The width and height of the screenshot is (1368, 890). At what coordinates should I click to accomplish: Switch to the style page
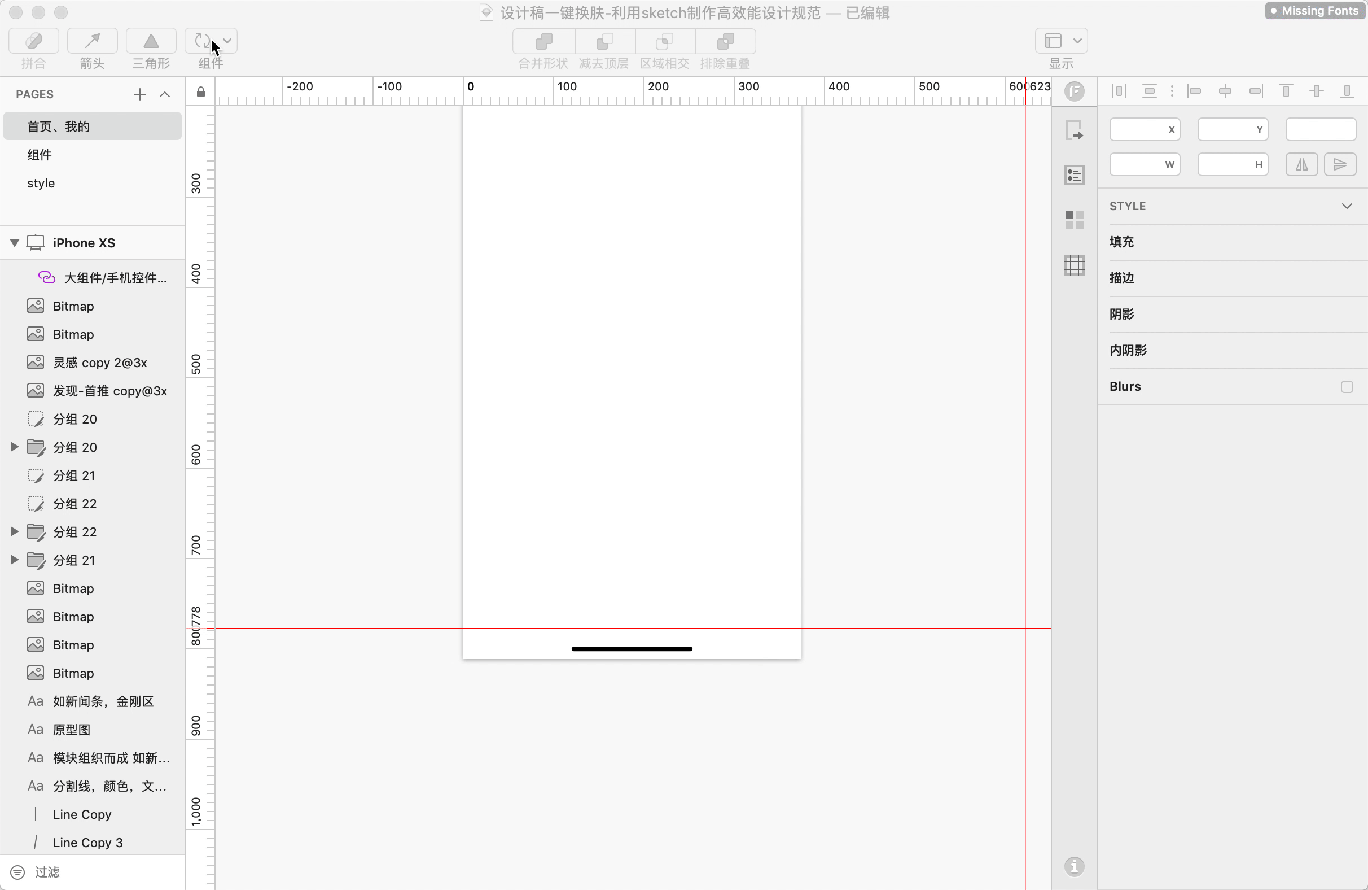tap(41, 183)
